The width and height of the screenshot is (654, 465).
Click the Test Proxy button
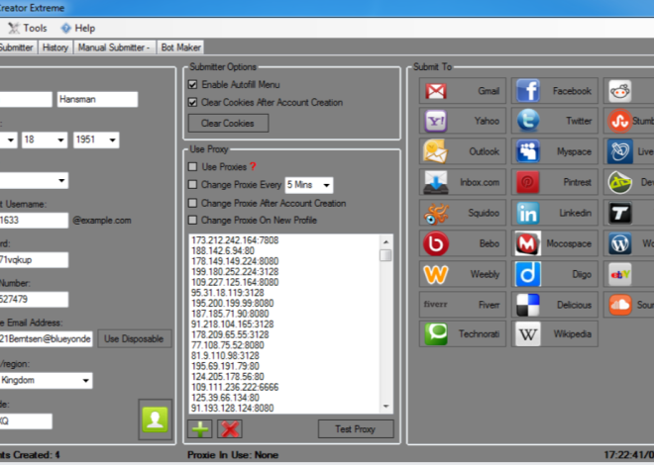coord(356,428)
